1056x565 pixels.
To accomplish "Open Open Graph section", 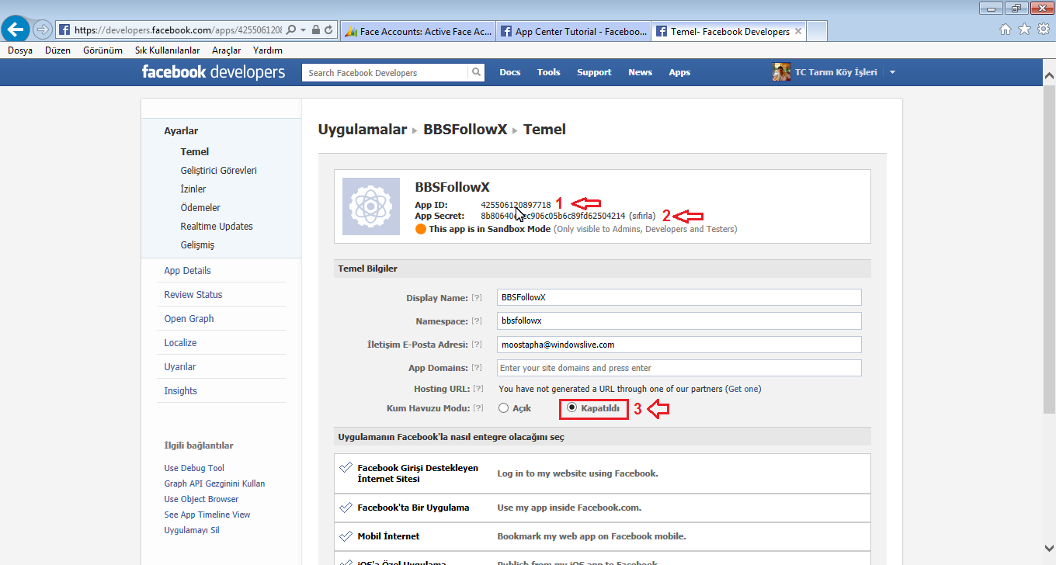I will [x=189, y=319].
